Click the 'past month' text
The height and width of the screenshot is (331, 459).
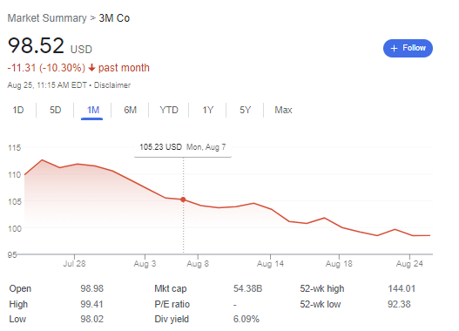(x=124, y=68)
